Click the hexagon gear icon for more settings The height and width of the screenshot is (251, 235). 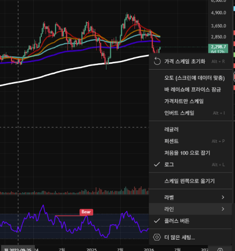tap(157, 237)
